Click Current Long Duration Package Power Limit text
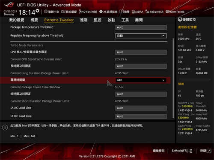This screenshot has height=160, width=214. click(x=39, y=73)
